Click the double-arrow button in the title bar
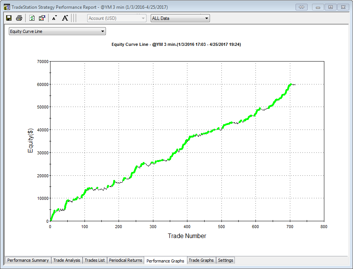The width and height of the screenshot is (353, 269). tap(301, 7)
